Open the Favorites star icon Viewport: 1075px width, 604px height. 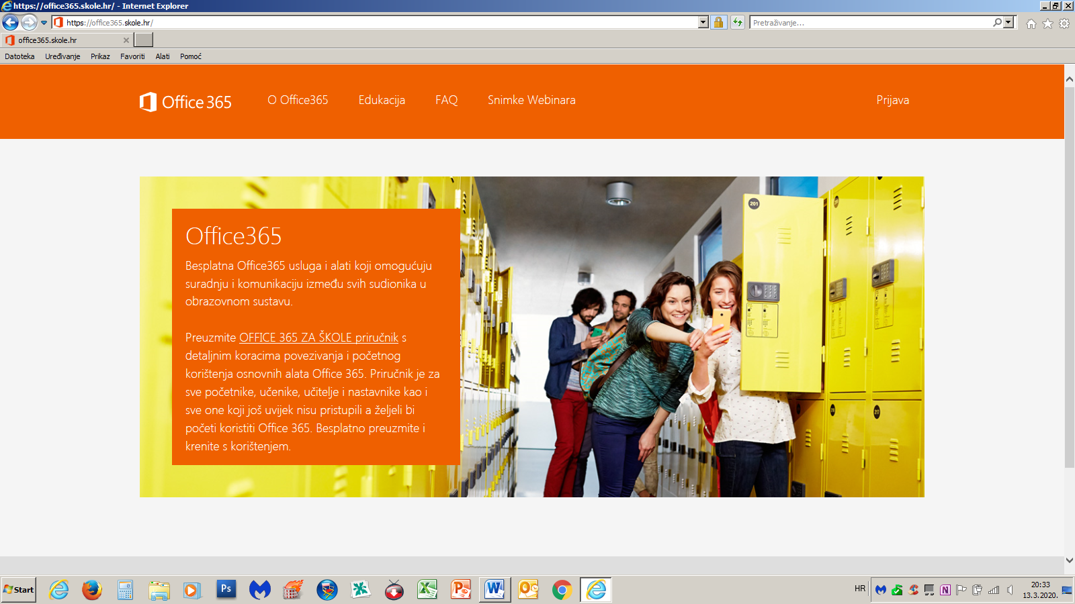point(1047,23)
